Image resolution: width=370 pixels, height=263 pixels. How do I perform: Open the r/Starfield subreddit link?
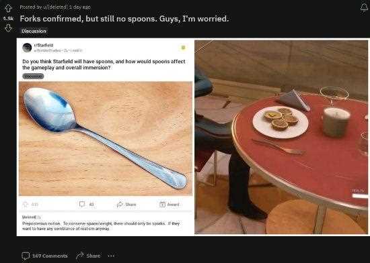click(44, 45)
